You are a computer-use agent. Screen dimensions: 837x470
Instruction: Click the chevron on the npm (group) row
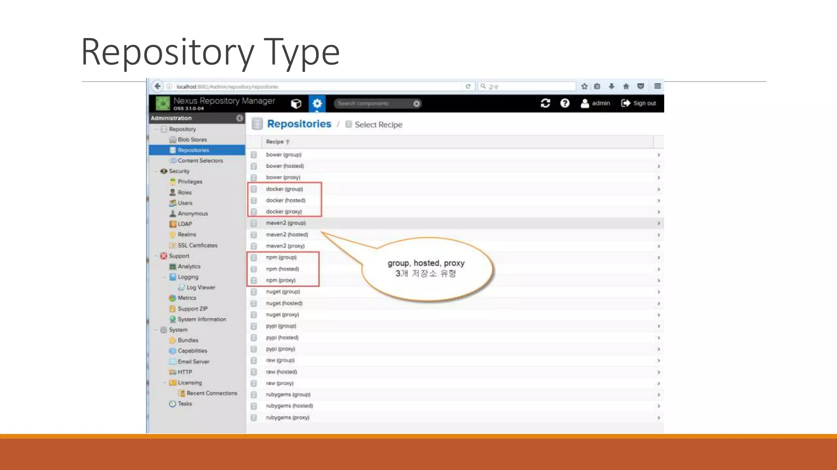point(658,257)
